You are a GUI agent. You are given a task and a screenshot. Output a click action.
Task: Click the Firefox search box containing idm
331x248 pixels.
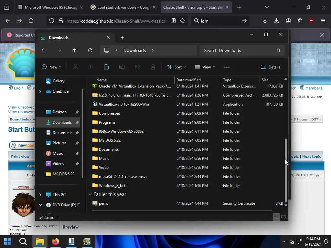[x=219, y=21]
